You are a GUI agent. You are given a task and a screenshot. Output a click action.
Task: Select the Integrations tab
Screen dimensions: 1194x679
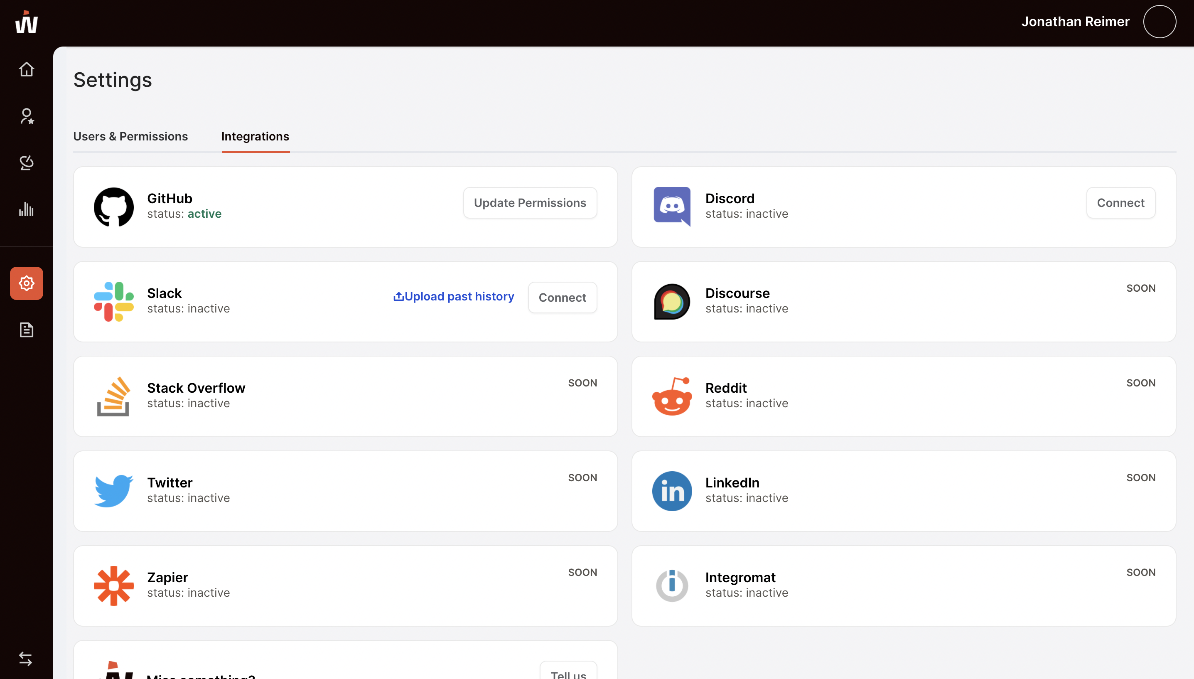point(255,136)
